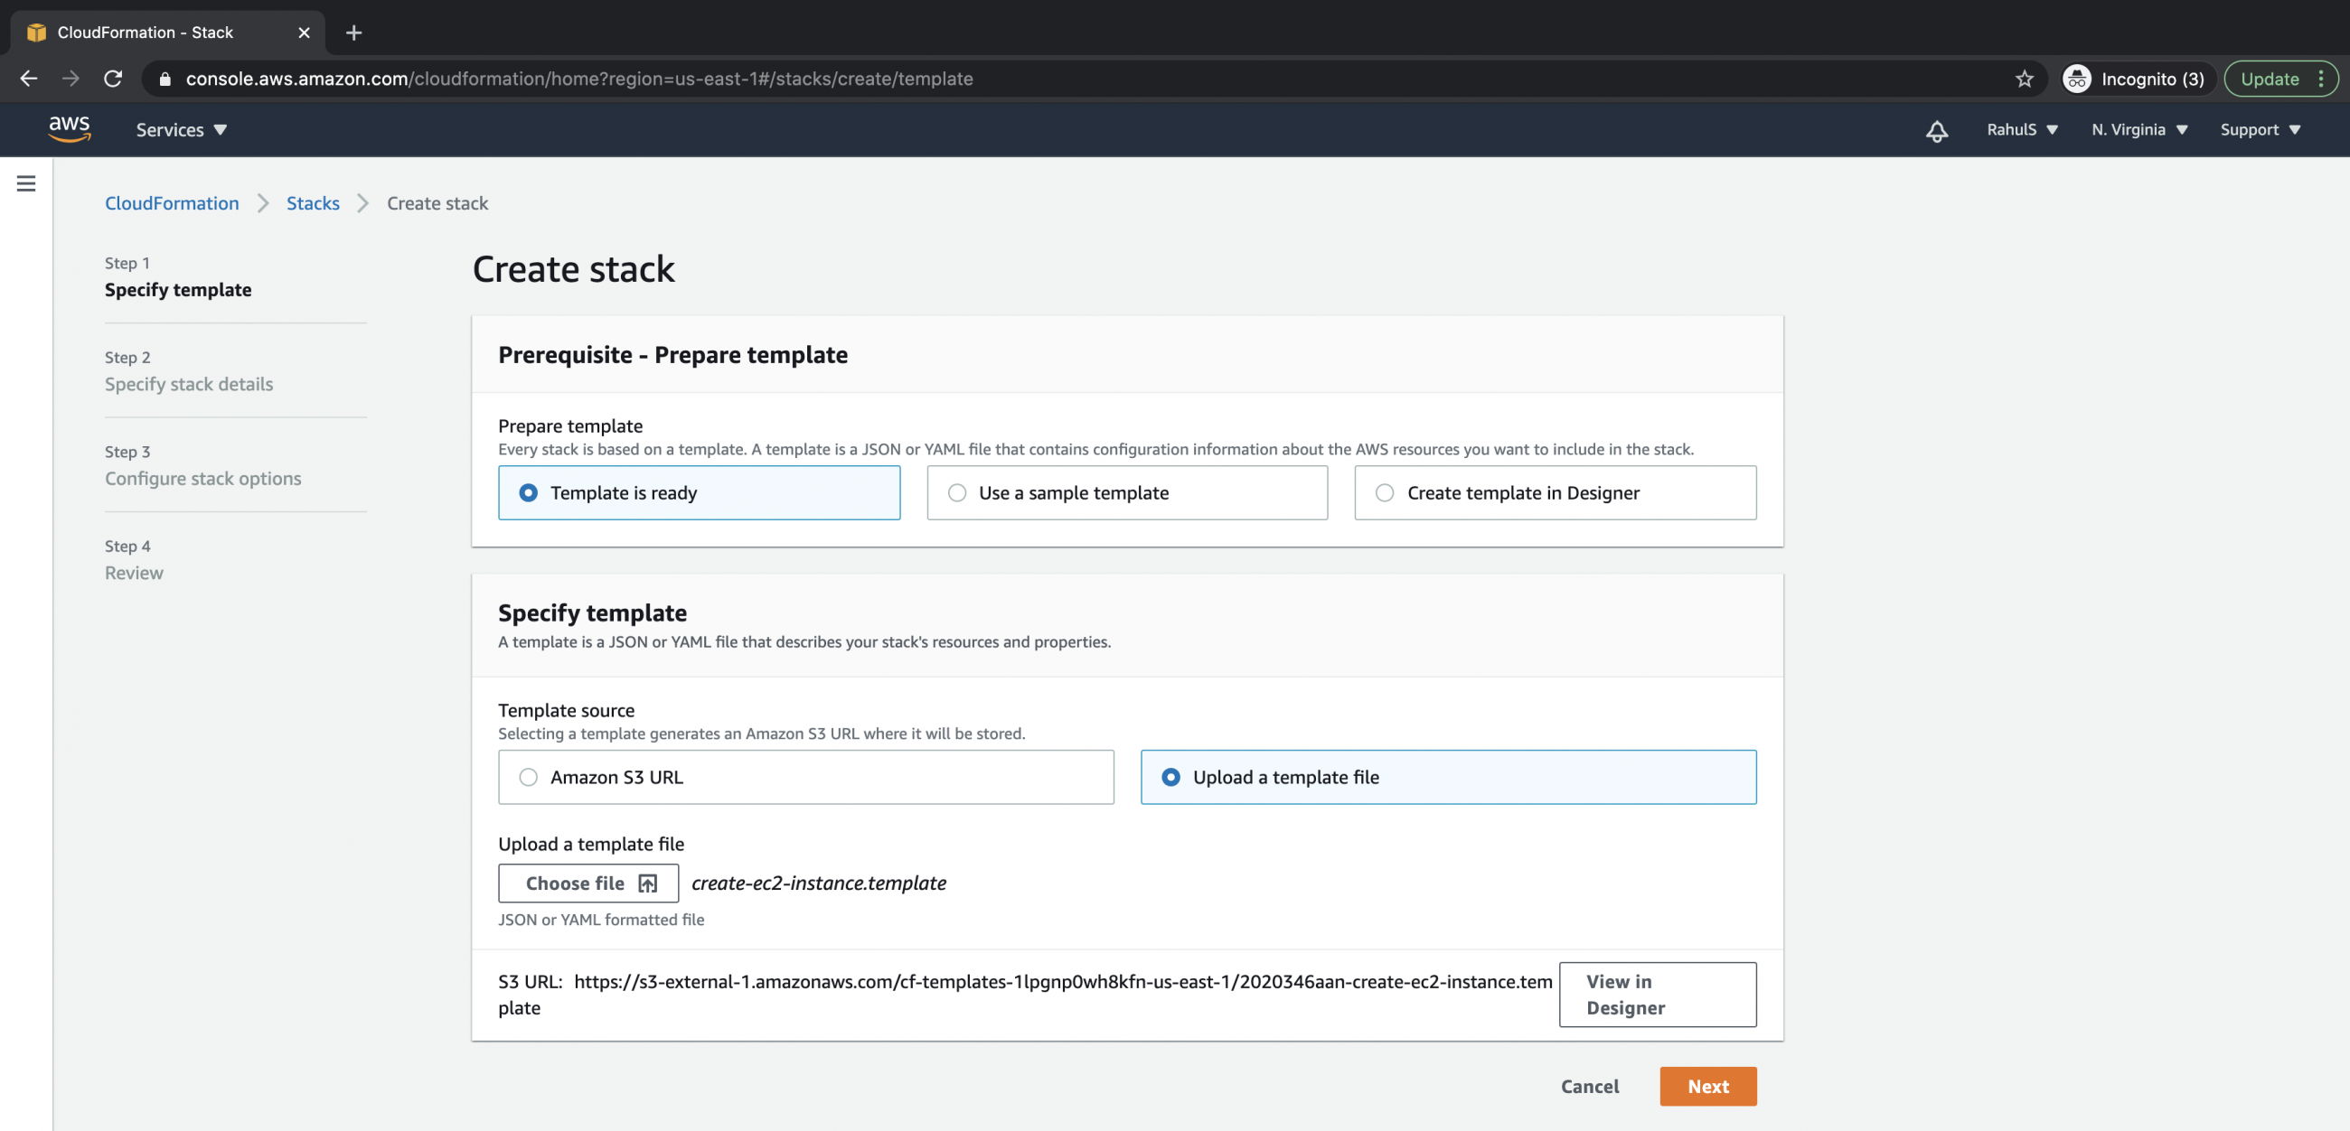
Task: Expand the Services dropdown menu
Action: point(182,130)
